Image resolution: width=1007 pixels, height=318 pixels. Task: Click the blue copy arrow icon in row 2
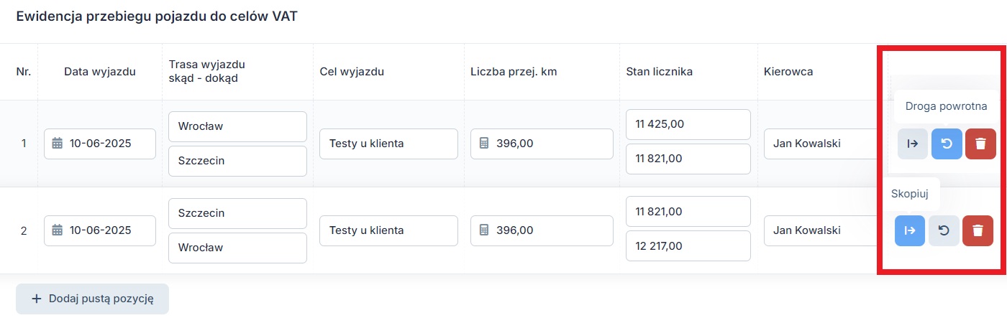(910, 230)
